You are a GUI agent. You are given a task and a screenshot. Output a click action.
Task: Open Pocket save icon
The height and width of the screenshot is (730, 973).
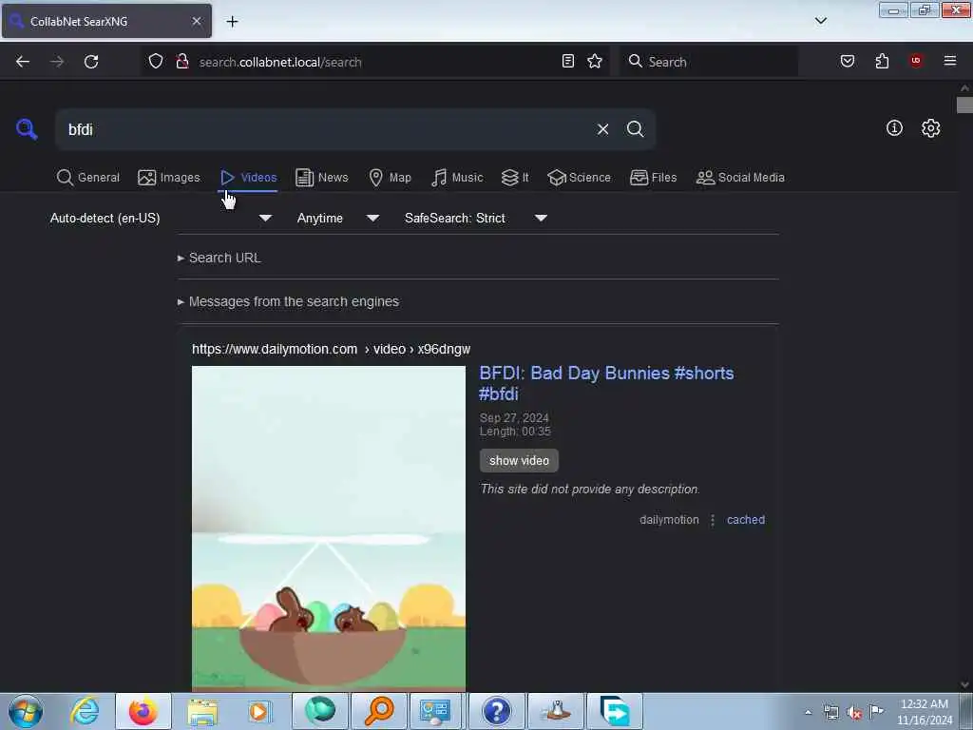click(848, 62)
